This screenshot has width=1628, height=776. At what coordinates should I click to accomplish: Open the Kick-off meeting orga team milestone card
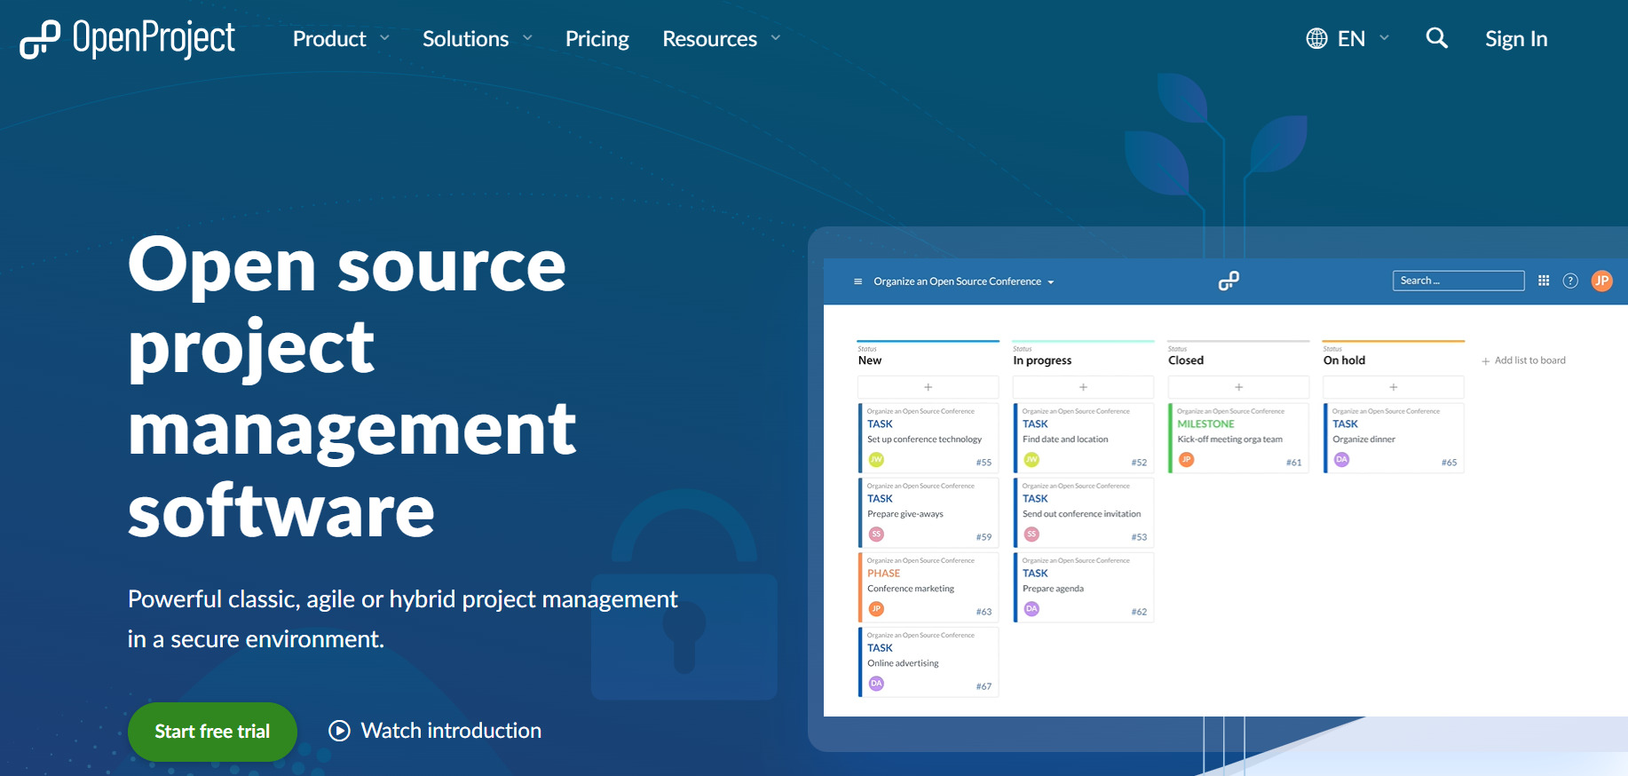pyautogui.click(x=1238, y=439)
